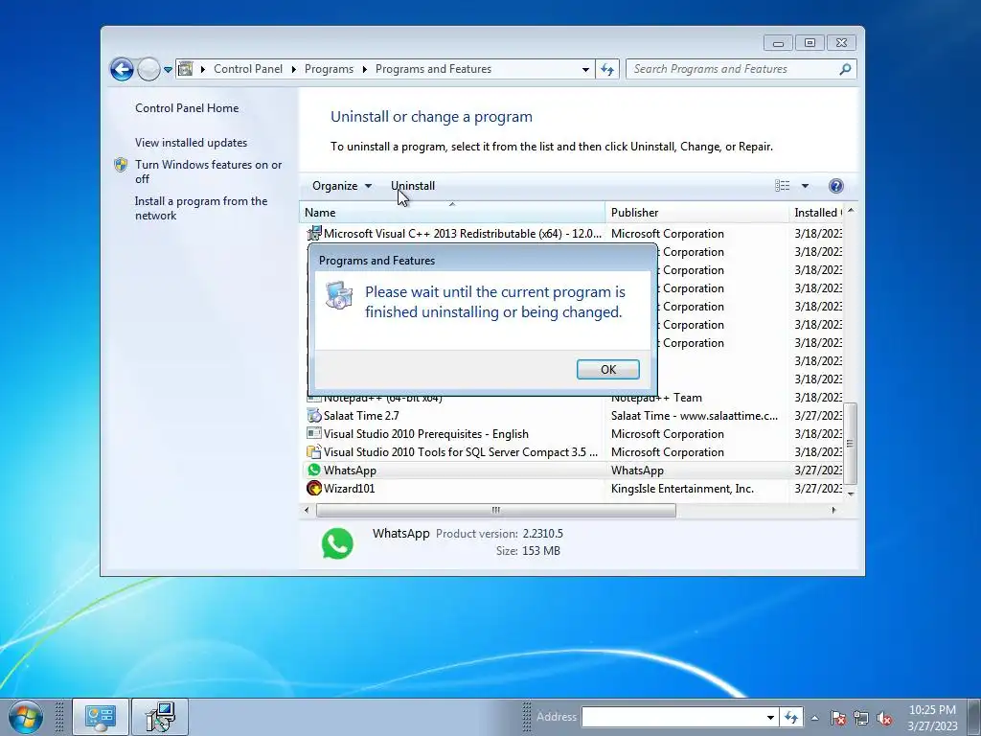Click the search magnifier icon
Viewport: 981px width, 736px height.
[845, 69]
